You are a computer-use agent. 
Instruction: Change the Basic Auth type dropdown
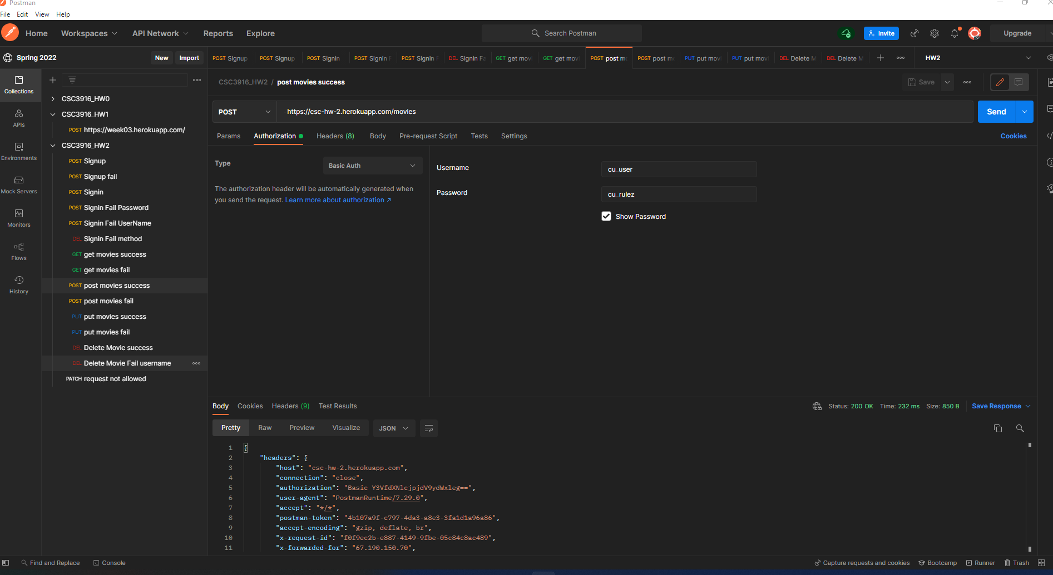coord(372,165)
